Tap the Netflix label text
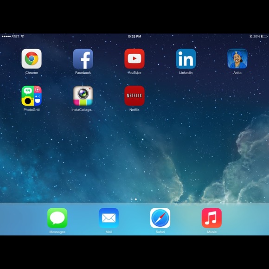269x269 pixels. [134, 109]
